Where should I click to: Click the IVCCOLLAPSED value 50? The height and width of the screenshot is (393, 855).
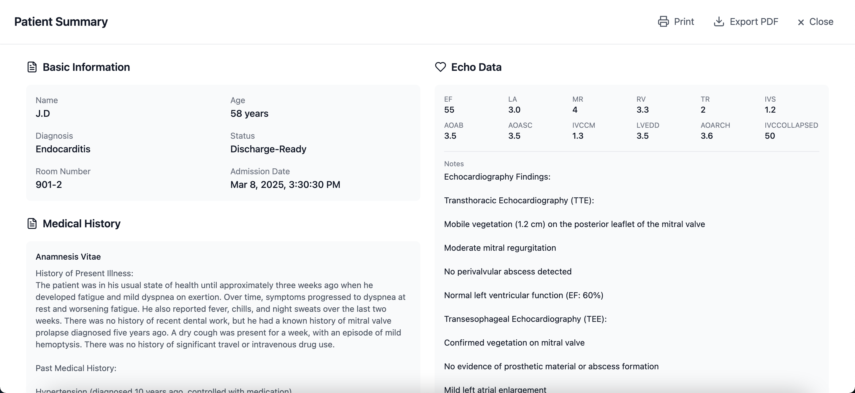770,136
